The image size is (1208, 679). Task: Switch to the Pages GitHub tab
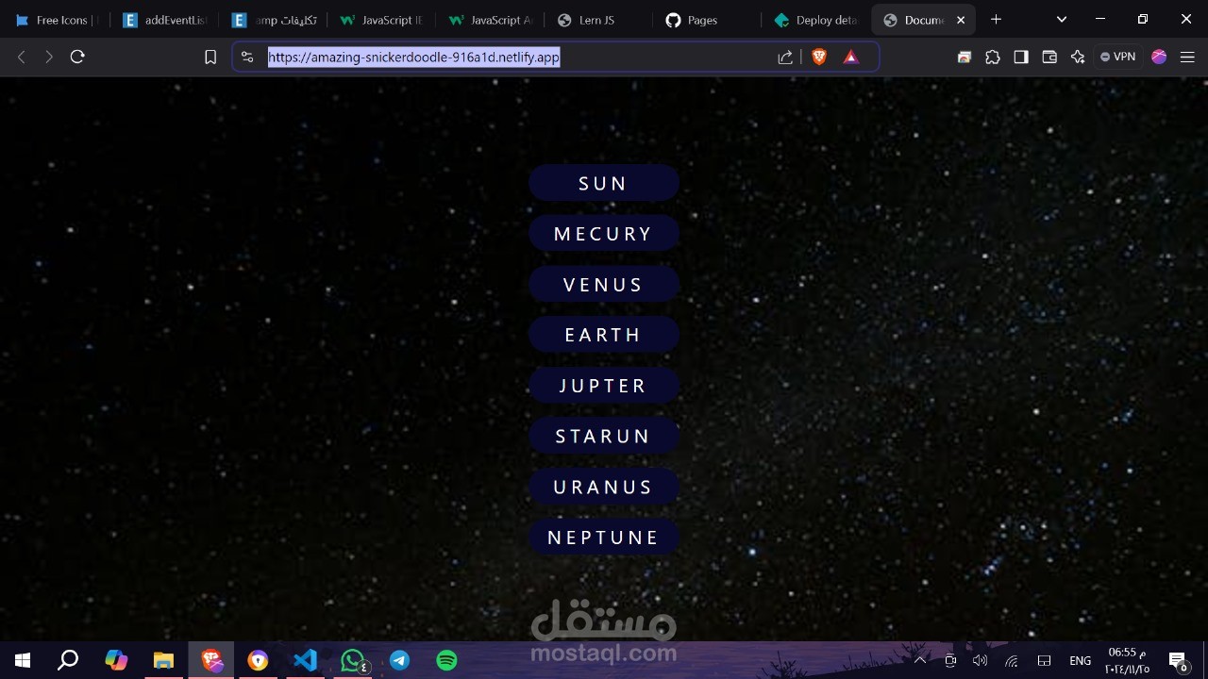[703, 19]
